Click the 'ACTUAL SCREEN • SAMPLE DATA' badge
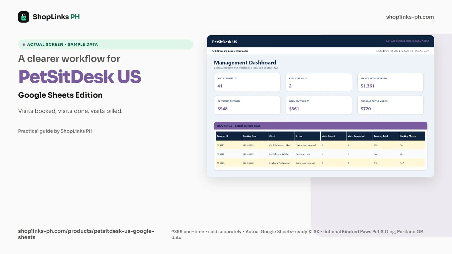This screenshot has height=254, width=452. click(x=106, y=44)
